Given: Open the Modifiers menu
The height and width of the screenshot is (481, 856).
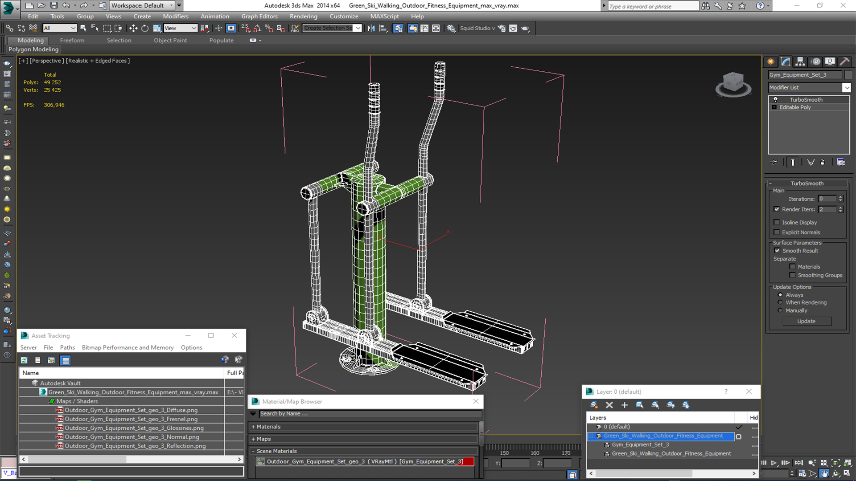Looking at the screenshot, I should click(x=176, y=16).
